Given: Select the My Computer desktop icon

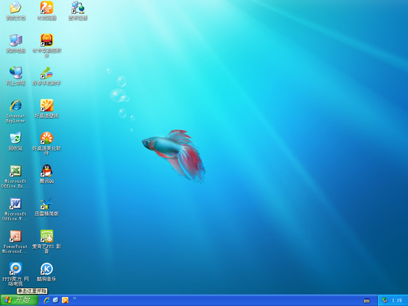Looking at the screenshot, I should (15, 41).
